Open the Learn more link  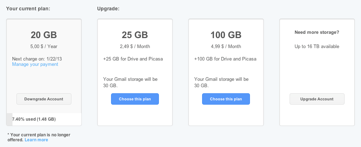pos(36,140)
